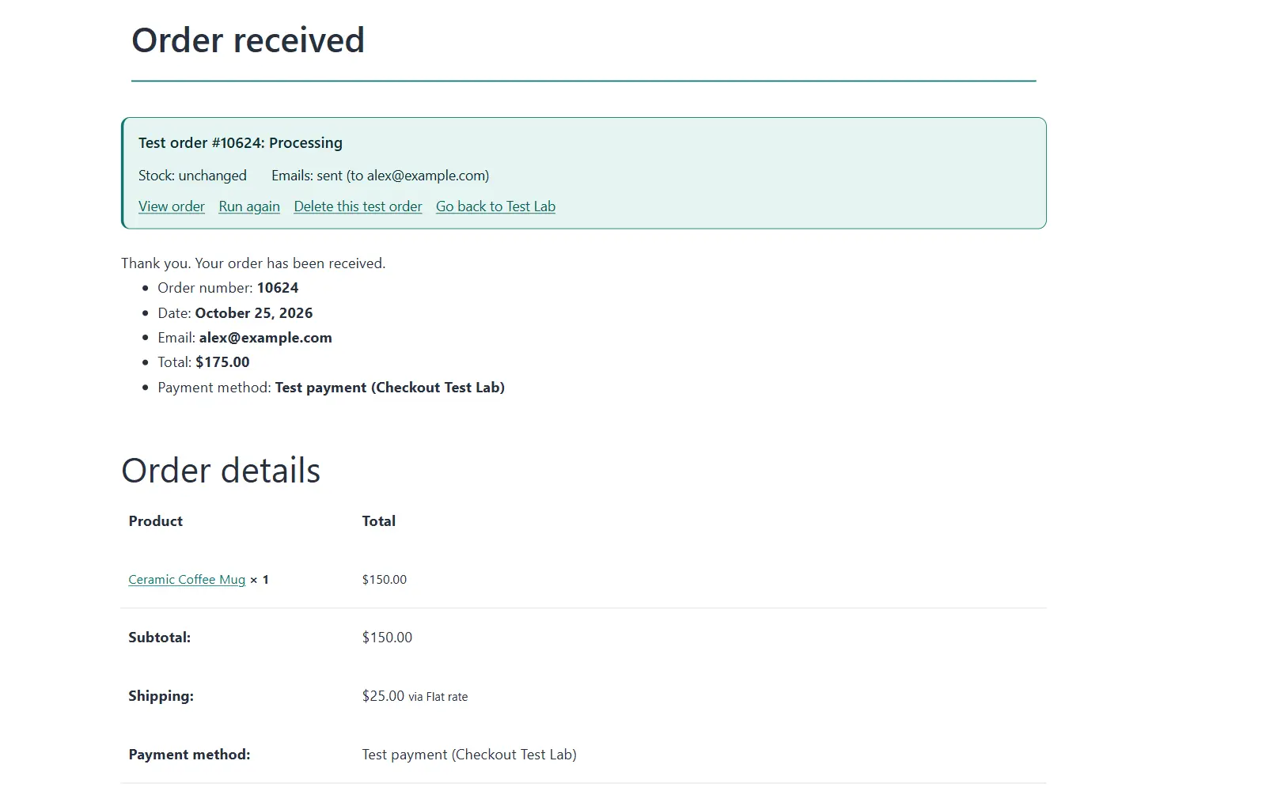Image resolution: width=1266 pixels, height=791 pixels.
Task: Click Test payment (Checkout Test Lab) in bullet list
Action: [390, 388]
